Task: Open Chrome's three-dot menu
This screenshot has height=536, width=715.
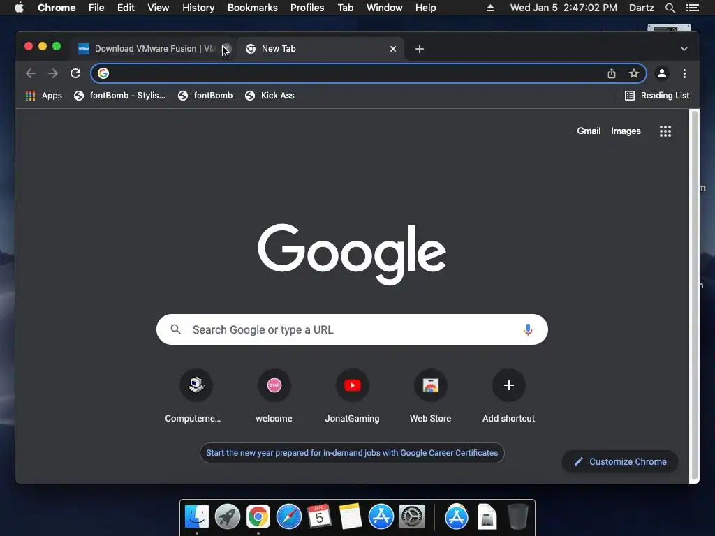Action: (x=684, y=73)
